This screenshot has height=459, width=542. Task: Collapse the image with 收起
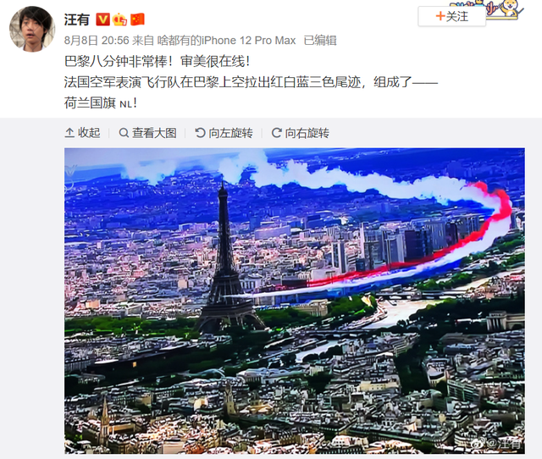point(83,133)
